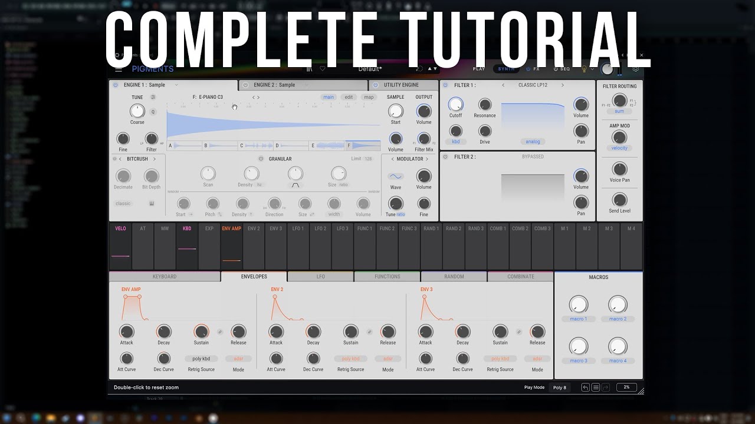The image size is (755, 424).
Task: Click the Size random swap icon
Action: click(312, 215)
